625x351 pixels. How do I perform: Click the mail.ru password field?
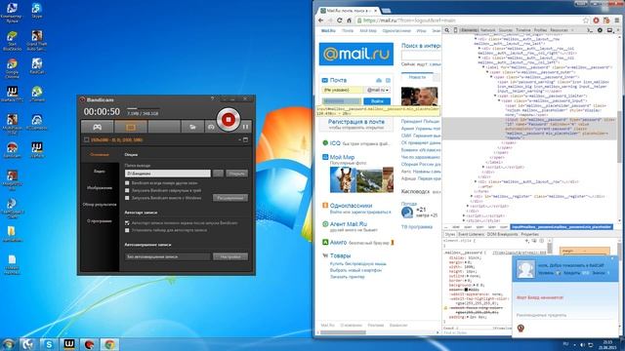coord(341,101)
